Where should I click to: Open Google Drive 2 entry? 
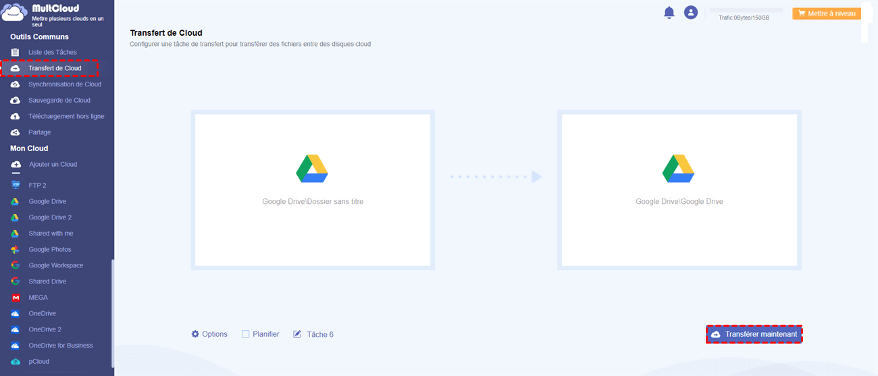50,217
